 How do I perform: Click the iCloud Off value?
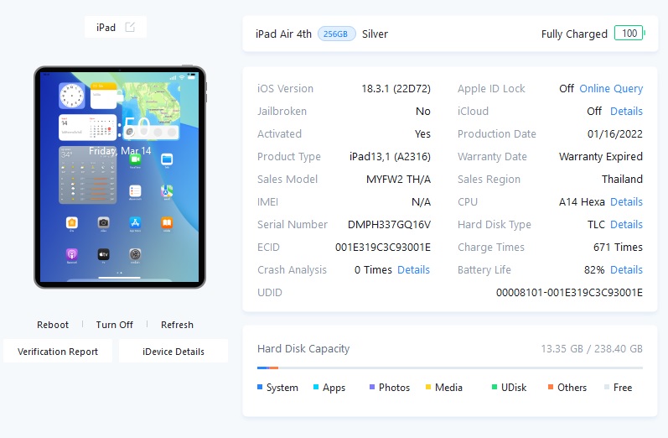[594, 112]
